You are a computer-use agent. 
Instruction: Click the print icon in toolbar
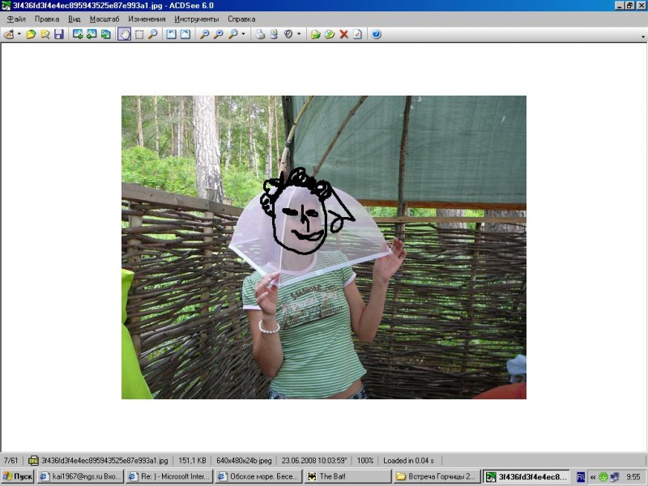point(260,34)
